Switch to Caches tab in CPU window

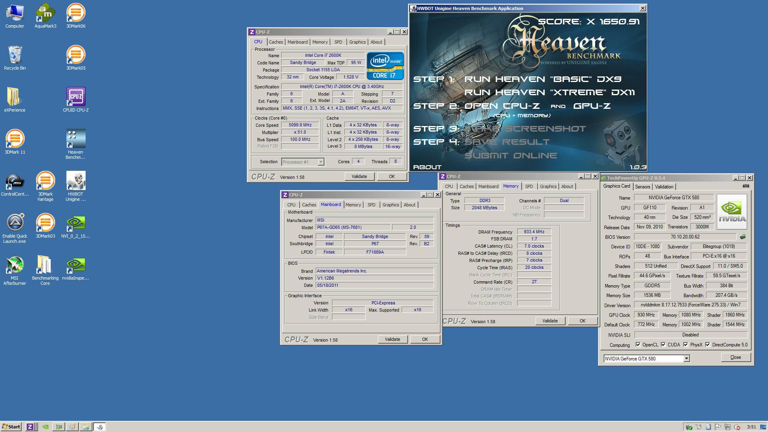click(276, 42)
